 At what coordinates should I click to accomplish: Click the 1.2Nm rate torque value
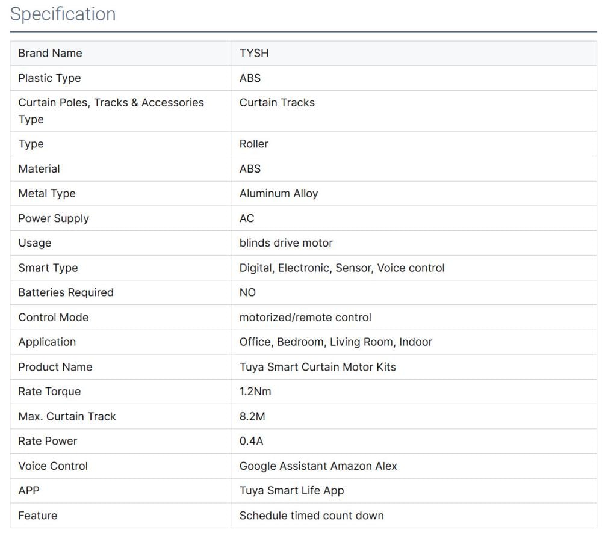(x=255, y=392)
